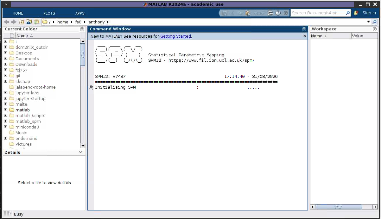Open the Command Window panel options menu
381x219 pixels.
click(x=304, y=29)
